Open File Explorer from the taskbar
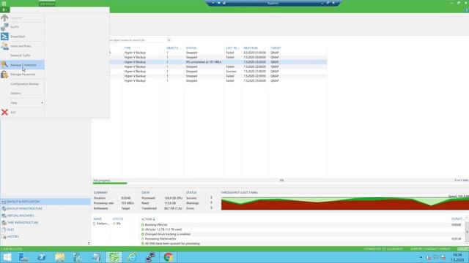Image resolution: width=469 pixels, height=263 pixels. [x=59, y=257]
